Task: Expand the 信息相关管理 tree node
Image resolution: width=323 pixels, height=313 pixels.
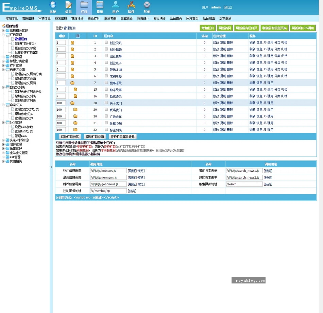Action: click(3, 31)
